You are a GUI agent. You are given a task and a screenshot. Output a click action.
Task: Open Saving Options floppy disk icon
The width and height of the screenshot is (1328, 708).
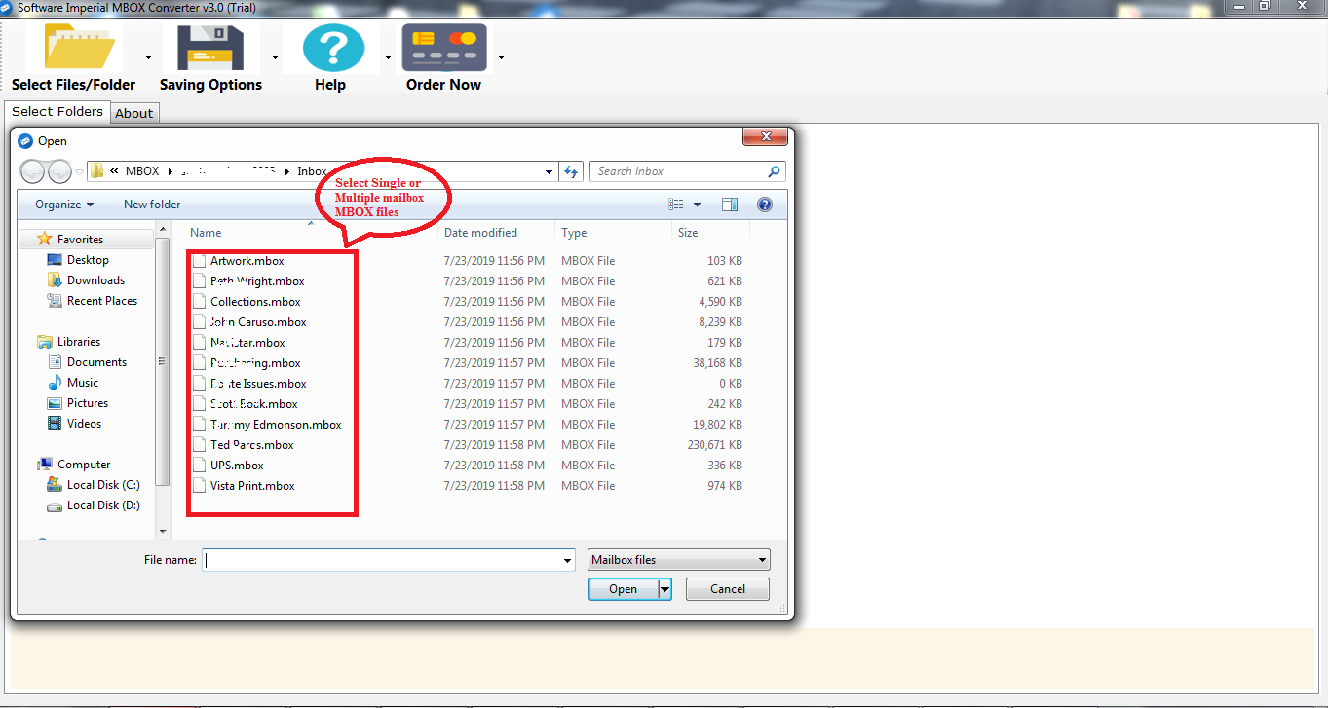click(x=210, y=47)
